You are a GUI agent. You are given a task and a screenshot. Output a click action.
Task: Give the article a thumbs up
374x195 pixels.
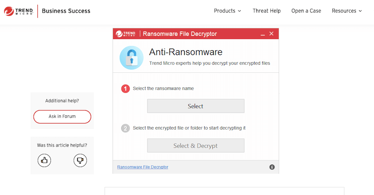(44, 160)
